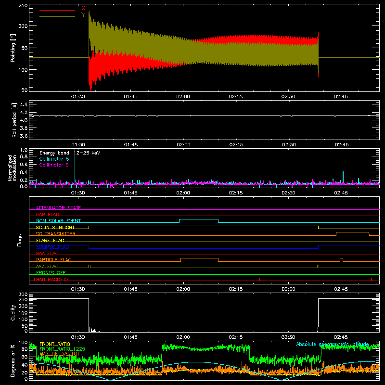Select the NON_SOLAR_EVENT flag label
Viewport: 385px width, 385px height.
point(58,221)
